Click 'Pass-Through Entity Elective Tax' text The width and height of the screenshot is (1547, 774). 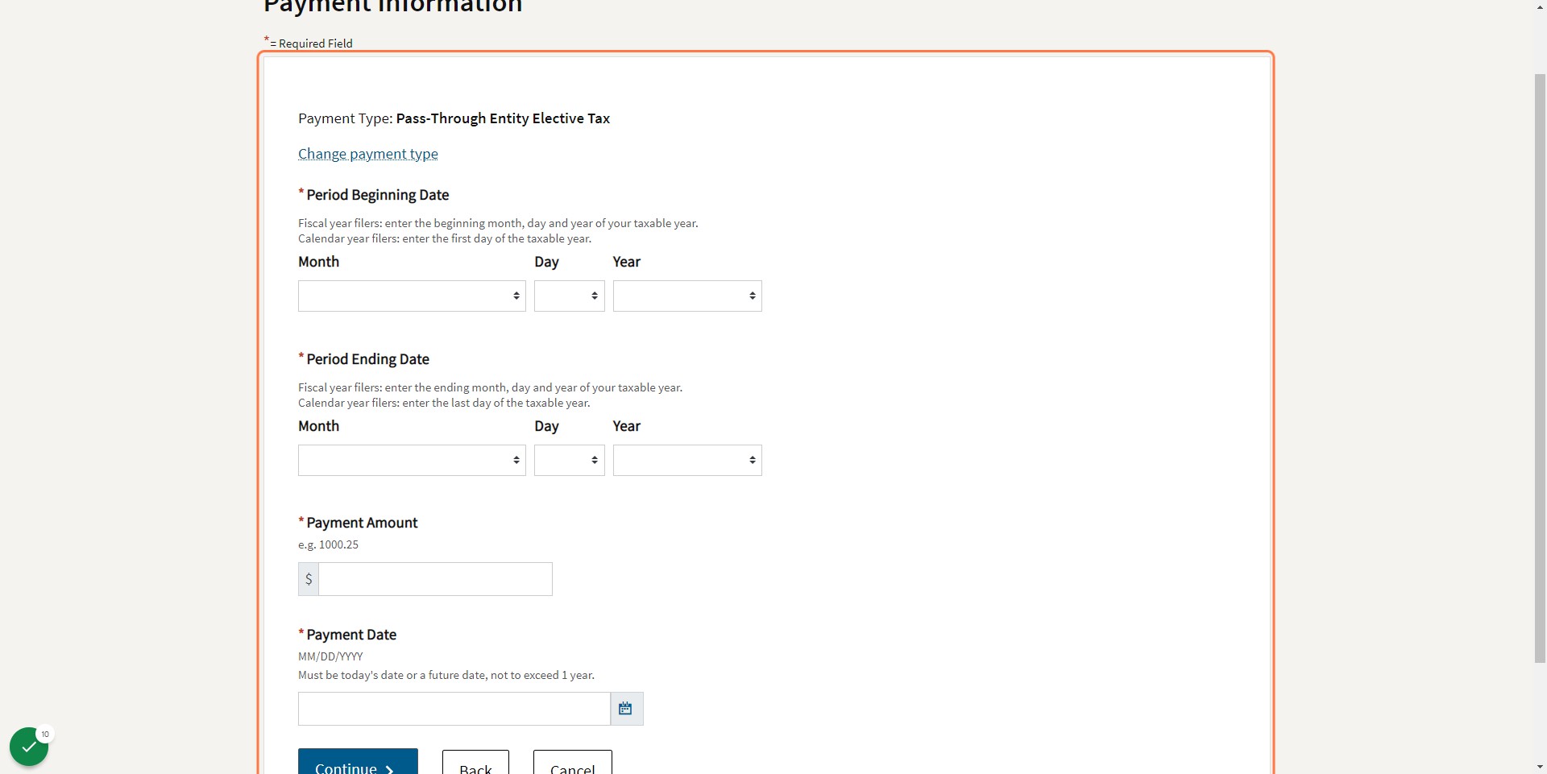[503, 118]
